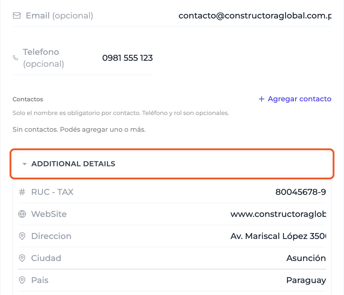Screen dimensions: 344x295
Task: Click the Pais label
Action: (x=40, y=280)
